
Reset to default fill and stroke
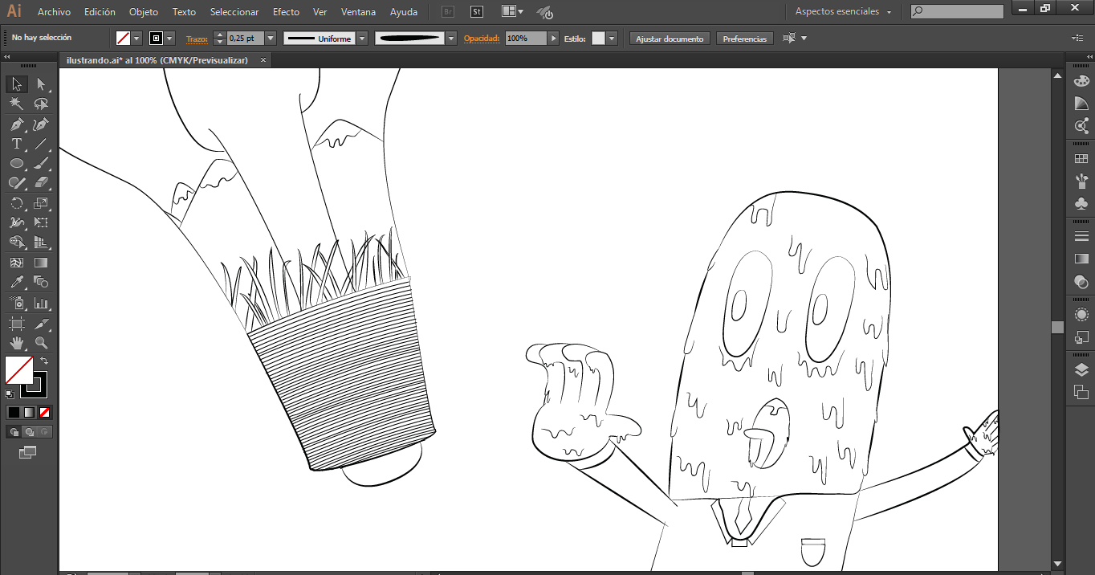point(9,394)
